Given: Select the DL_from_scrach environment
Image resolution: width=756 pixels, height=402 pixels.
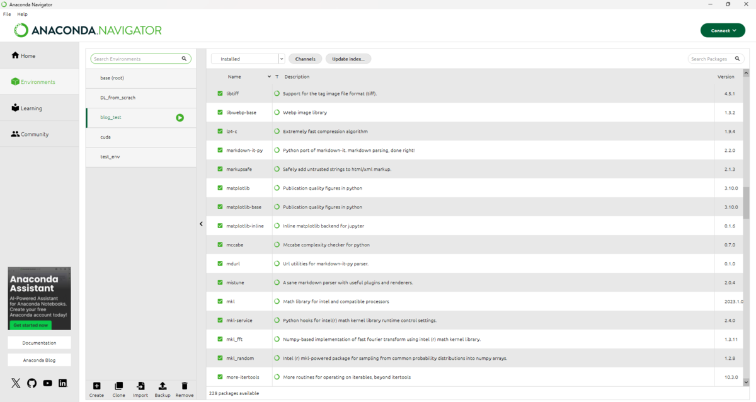Looking at the screenshot, I should point(141,98).
